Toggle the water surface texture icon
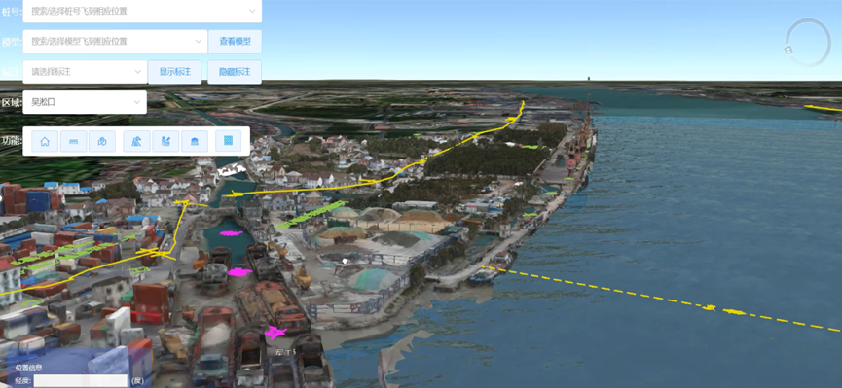The width and height of the screenshot is (842, 388). [228, 141]
